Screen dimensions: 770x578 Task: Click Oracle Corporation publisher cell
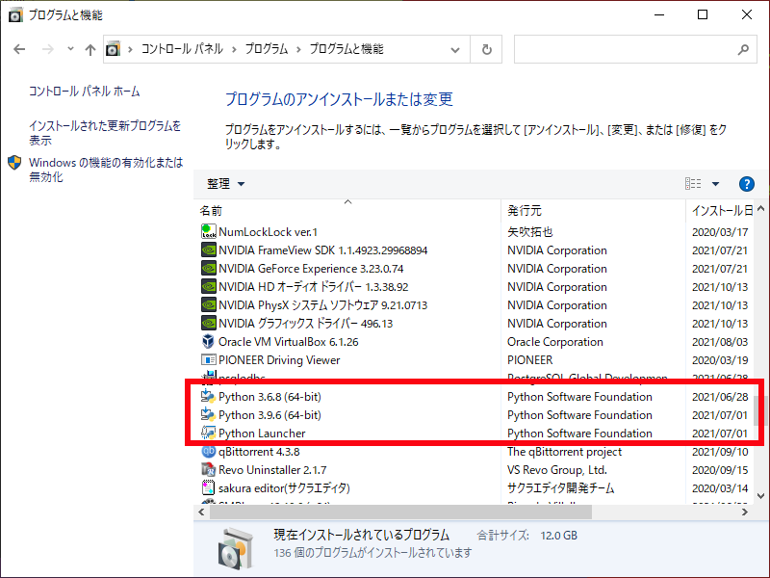click(x=555, y=341)
